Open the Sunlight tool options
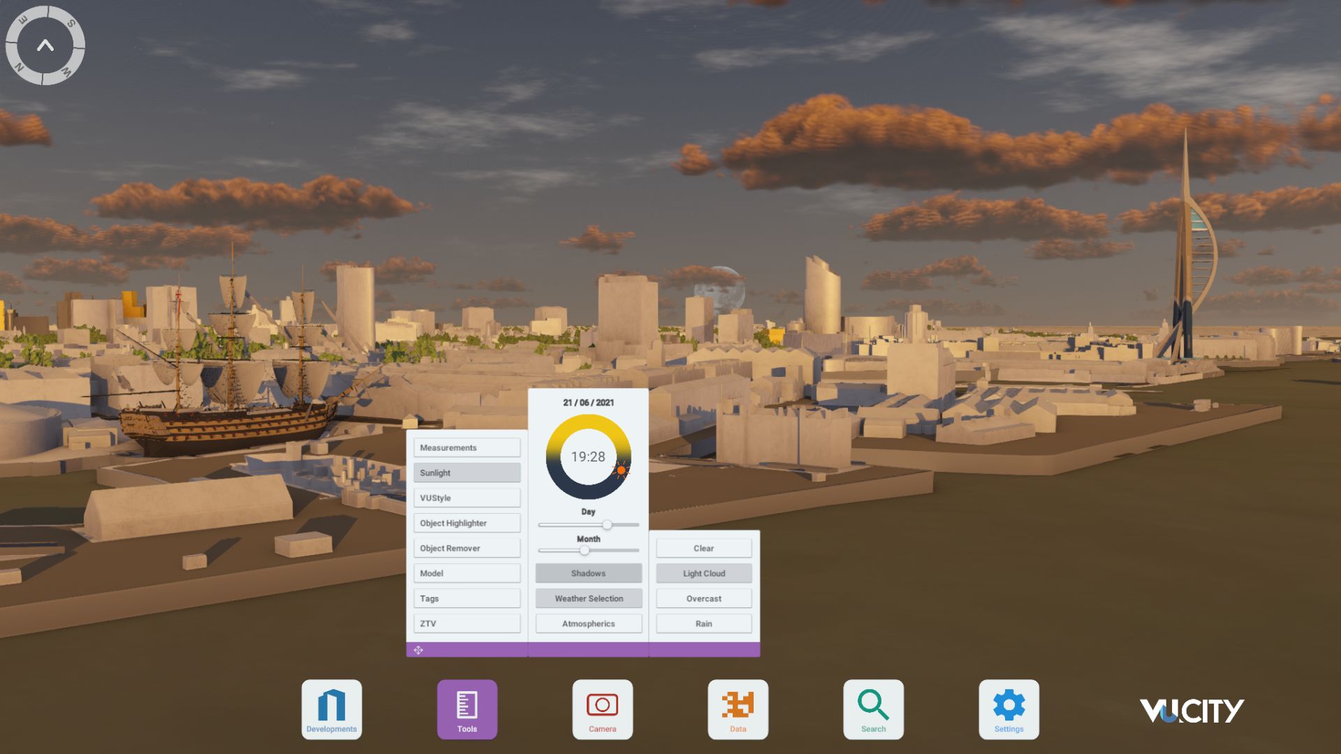Screen dimensions: 1341x754 point(467,472)
